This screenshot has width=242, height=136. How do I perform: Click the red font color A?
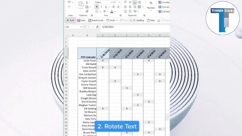click(x=112, y=11)
